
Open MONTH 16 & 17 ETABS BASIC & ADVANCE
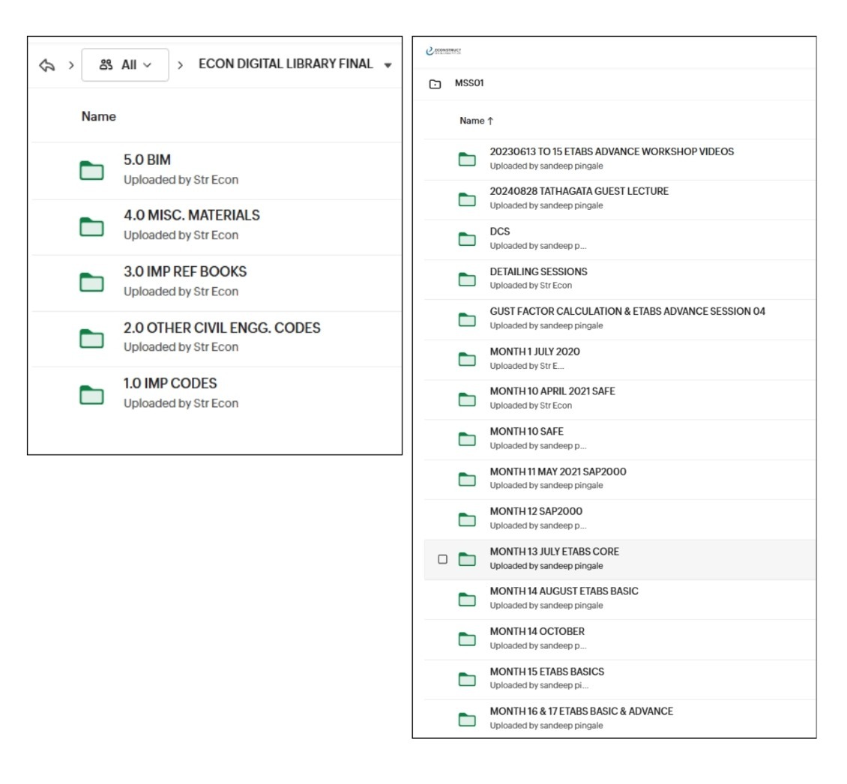point(581,711)
